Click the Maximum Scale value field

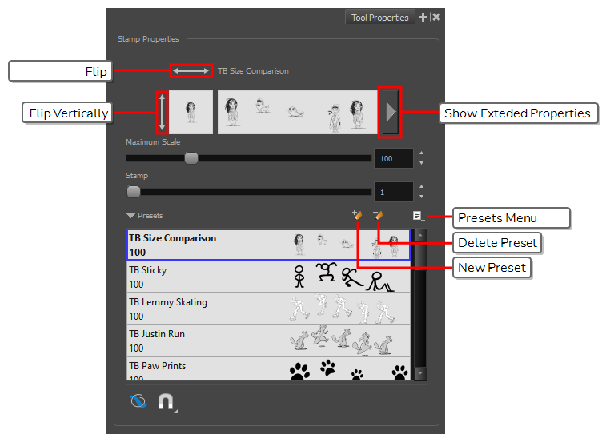392,159
